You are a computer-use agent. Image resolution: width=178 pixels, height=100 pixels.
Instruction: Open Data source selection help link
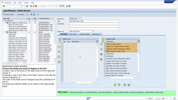coord(77,92)
